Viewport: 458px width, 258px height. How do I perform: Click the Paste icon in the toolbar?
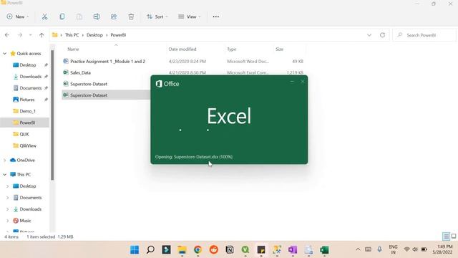point(79,16)
